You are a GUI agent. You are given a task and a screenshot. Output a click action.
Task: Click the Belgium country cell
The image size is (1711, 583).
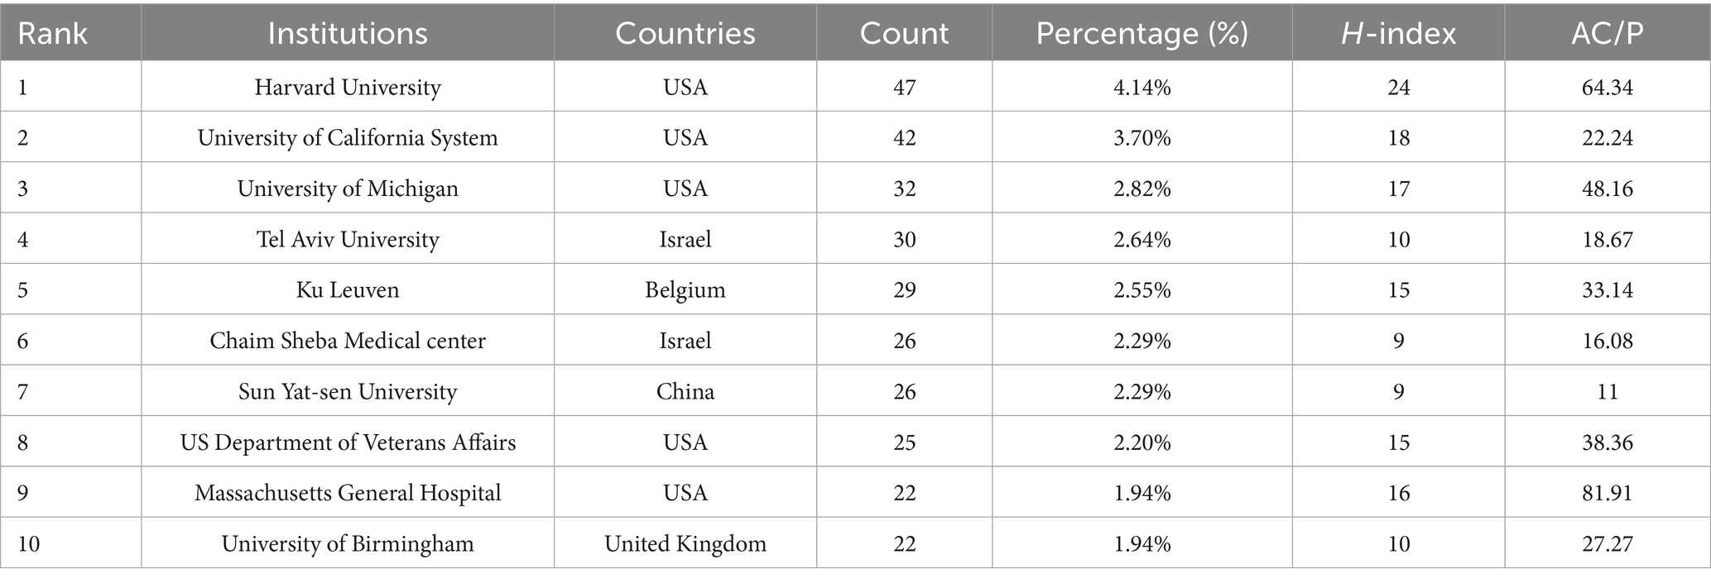tap(685, 289)
